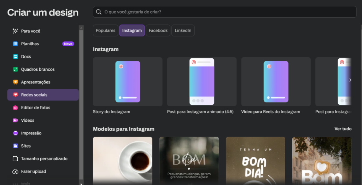Click the magnifying glass search icon
Image resolution: width=362 pixels, height=185 pixels.
(x=99, y=12)
